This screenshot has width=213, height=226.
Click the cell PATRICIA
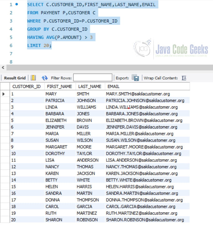point(55,101)
